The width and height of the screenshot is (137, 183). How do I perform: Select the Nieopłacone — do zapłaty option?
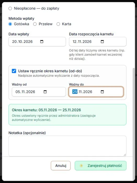(10, 8)
